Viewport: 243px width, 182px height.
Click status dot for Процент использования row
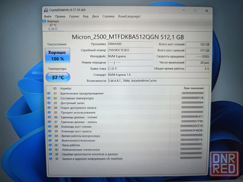coord(49,112)
